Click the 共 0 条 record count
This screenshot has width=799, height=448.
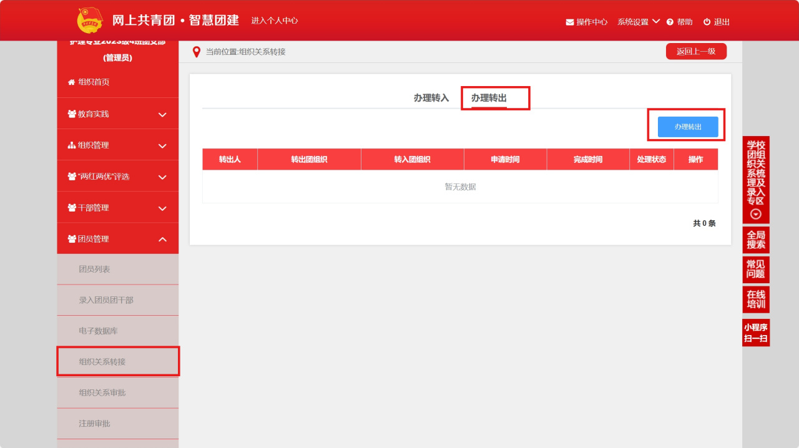[704, 223]
